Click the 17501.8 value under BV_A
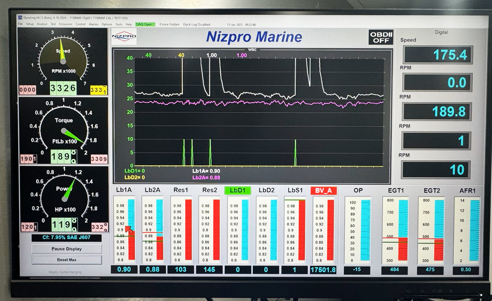 pyautogui.click(x=323, y=270)
